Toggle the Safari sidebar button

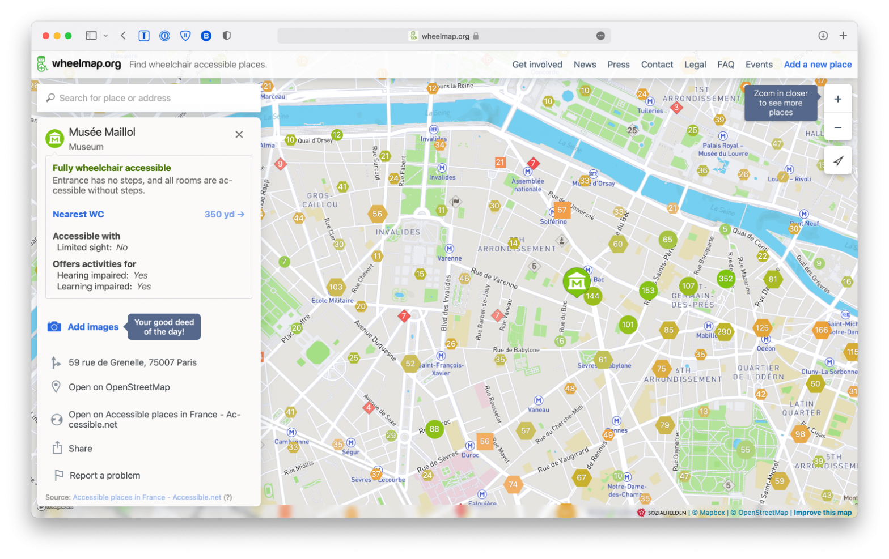(91, 36)
